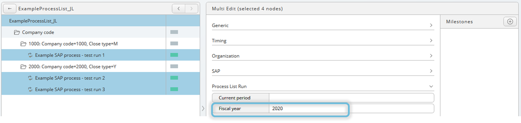Click the back arrow beside ExampleProcessList_JL
Image resolution: width=521 pixels, height=123 pixels.
click(x=10, y=9)
